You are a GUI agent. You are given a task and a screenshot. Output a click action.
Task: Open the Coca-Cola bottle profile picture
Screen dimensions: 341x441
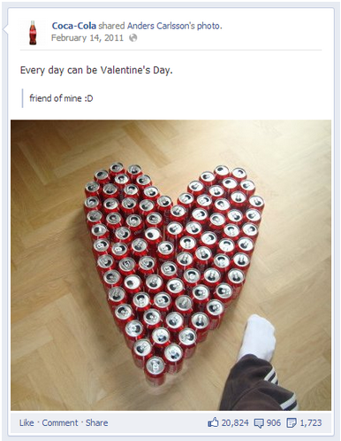coord(33,33)
